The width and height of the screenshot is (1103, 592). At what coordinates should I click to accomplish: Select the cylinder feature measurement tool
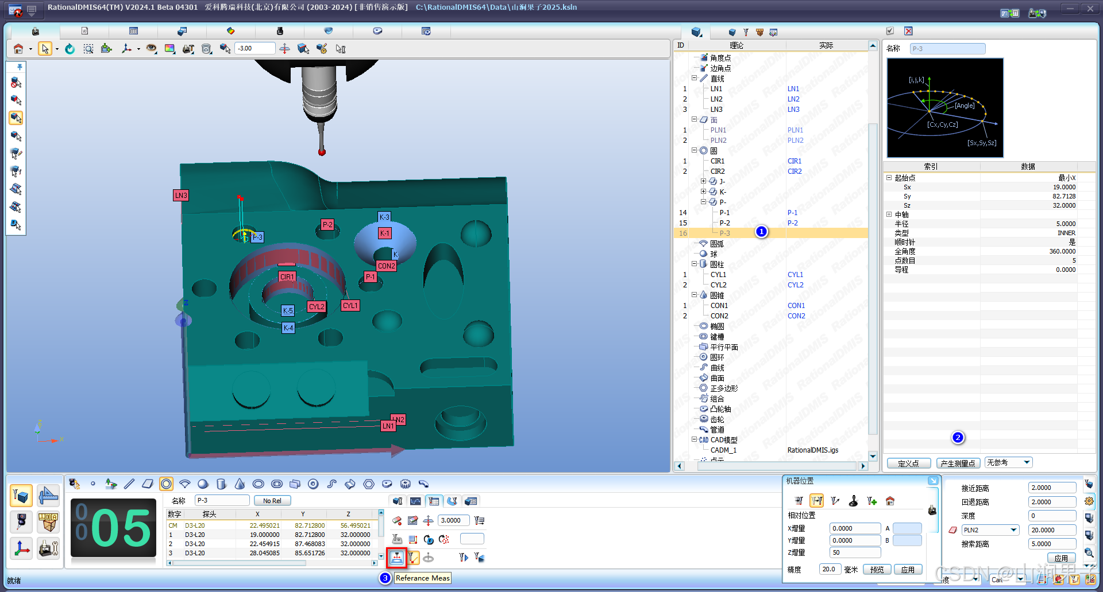pos(221,484)
